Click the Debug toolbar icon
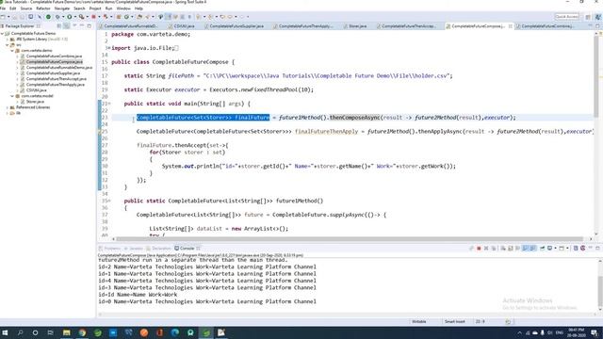 point(57,17)
